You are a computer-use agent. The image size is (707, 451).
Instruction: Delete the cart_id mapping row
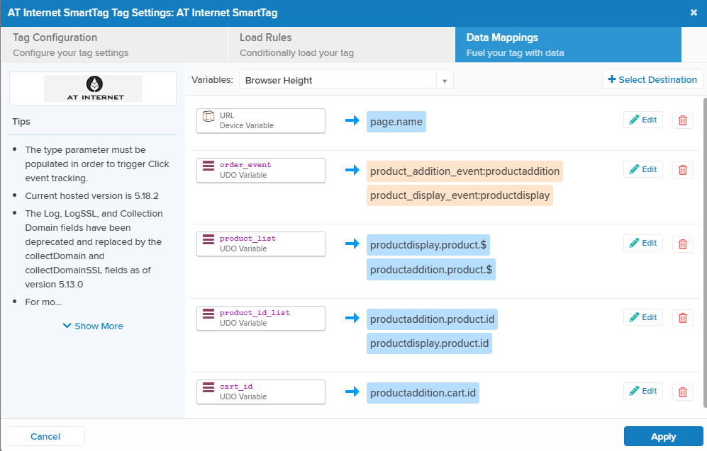(x=682, y=392)
